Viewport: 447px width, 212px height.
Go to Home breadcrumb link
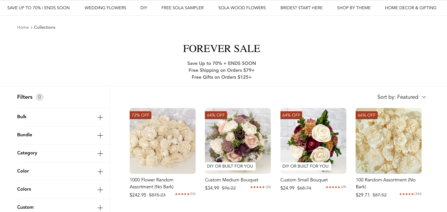point(23,27)
